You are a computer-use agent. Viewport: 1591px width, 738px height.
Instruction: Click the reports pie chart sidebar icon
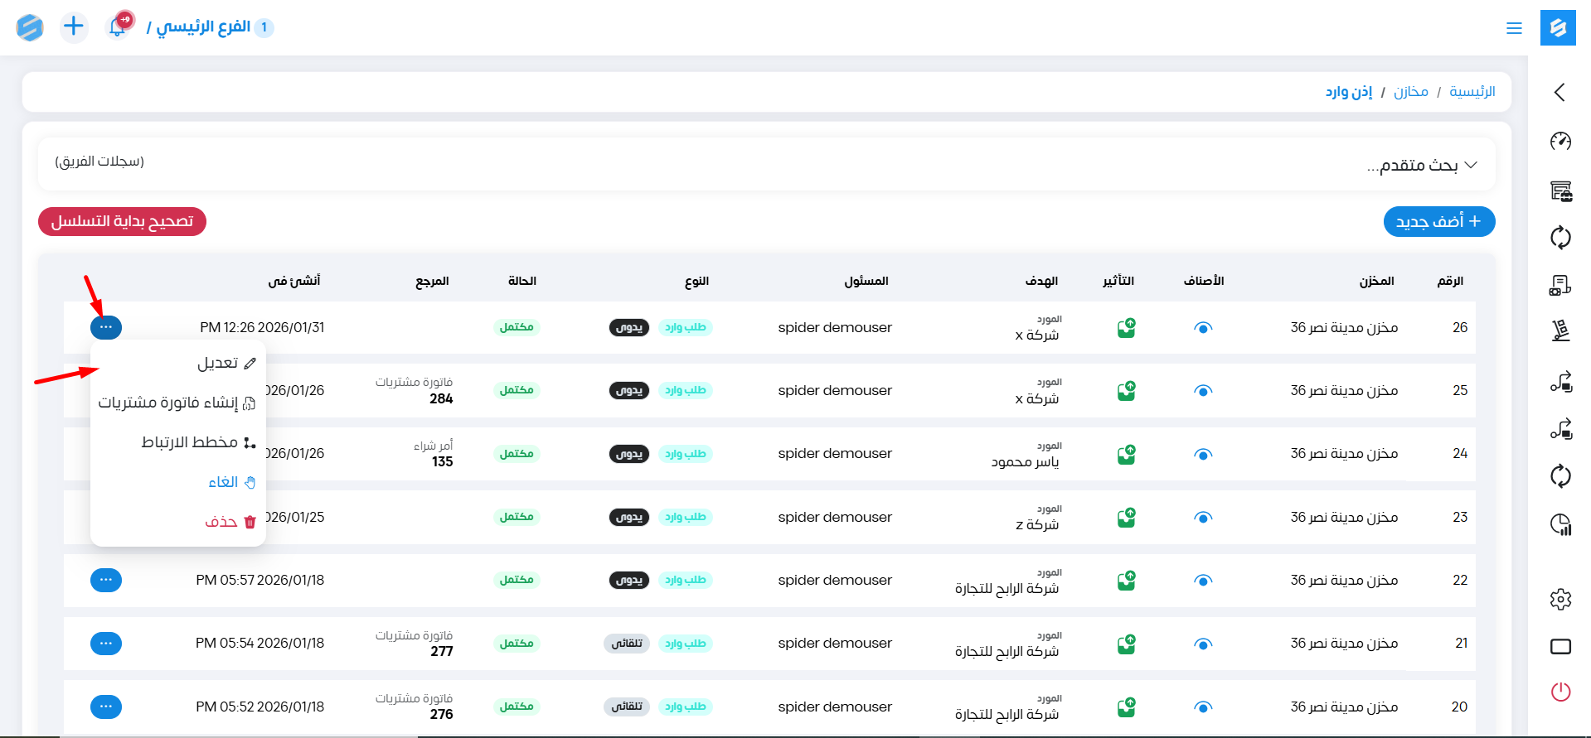tap(1560, 524)
